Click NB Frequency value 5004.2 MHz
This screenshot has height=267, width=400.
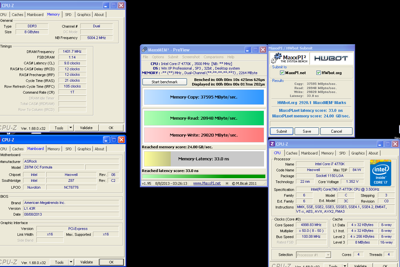[97, 38]
